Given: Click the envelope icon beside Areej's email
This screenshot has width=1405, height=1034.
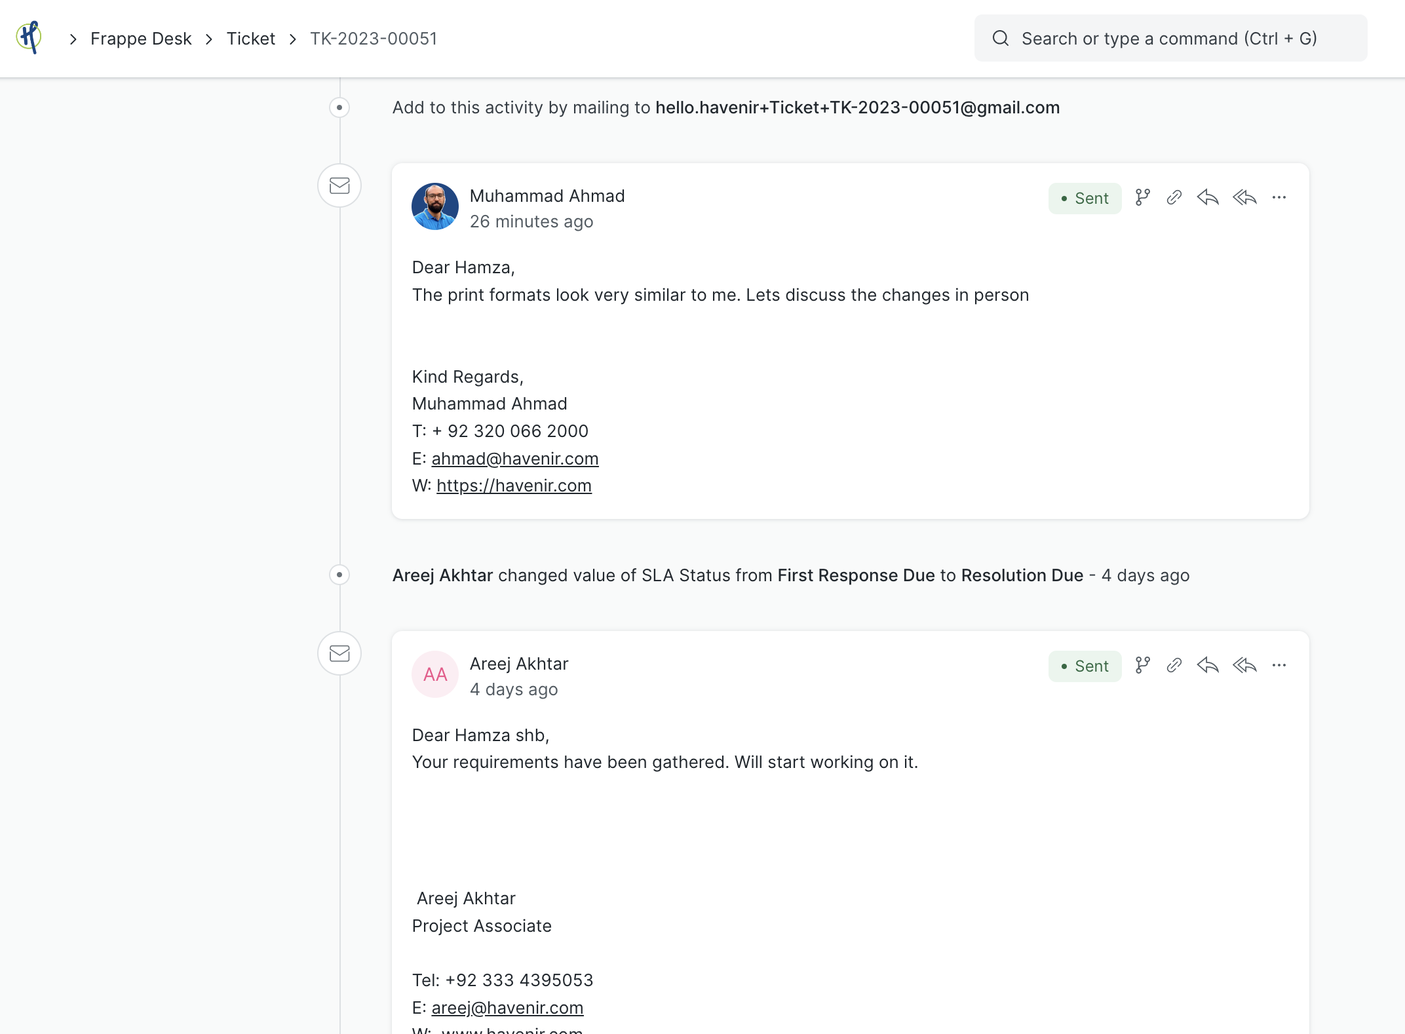Looking at the screenshot, I should (x=339, y=653).
